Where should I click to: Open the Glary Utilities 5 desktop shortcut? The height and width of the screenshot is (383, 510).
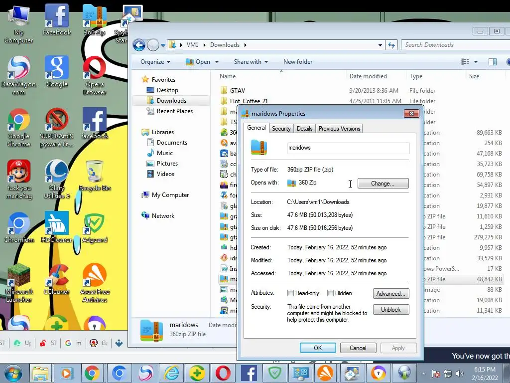(x=57, y=179)
